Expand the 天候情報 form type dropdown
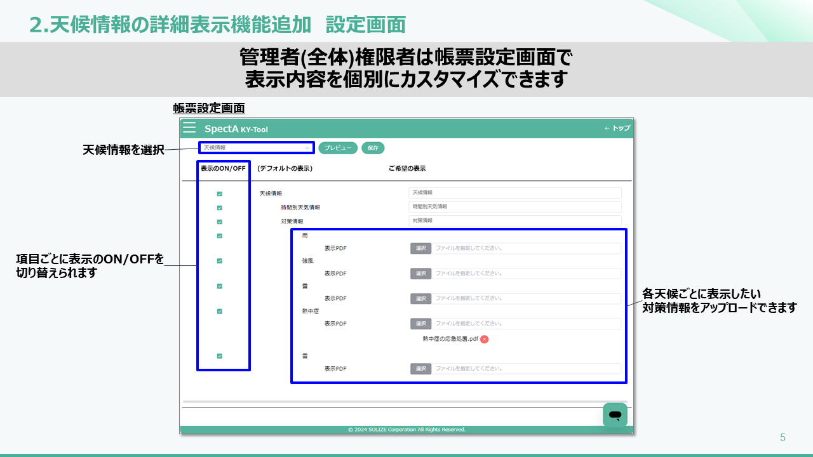Image resolution: width=813 pixels, height=457 pixels. pyautogui.click(x=257, y=147)
